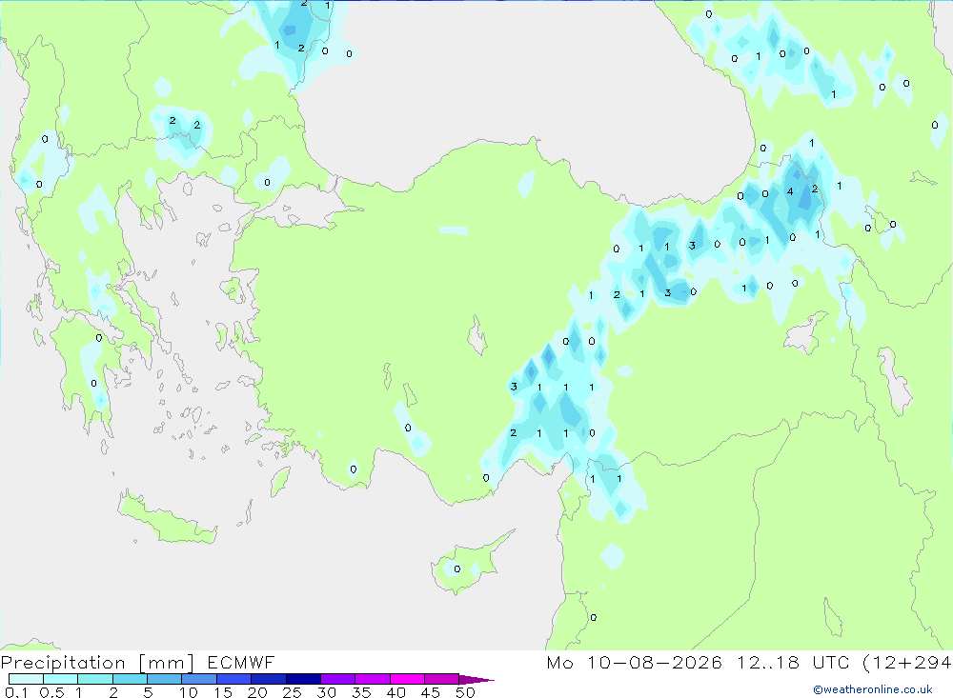
Task: Click the "Precipitation [mm]" title text
Action: 97,663
